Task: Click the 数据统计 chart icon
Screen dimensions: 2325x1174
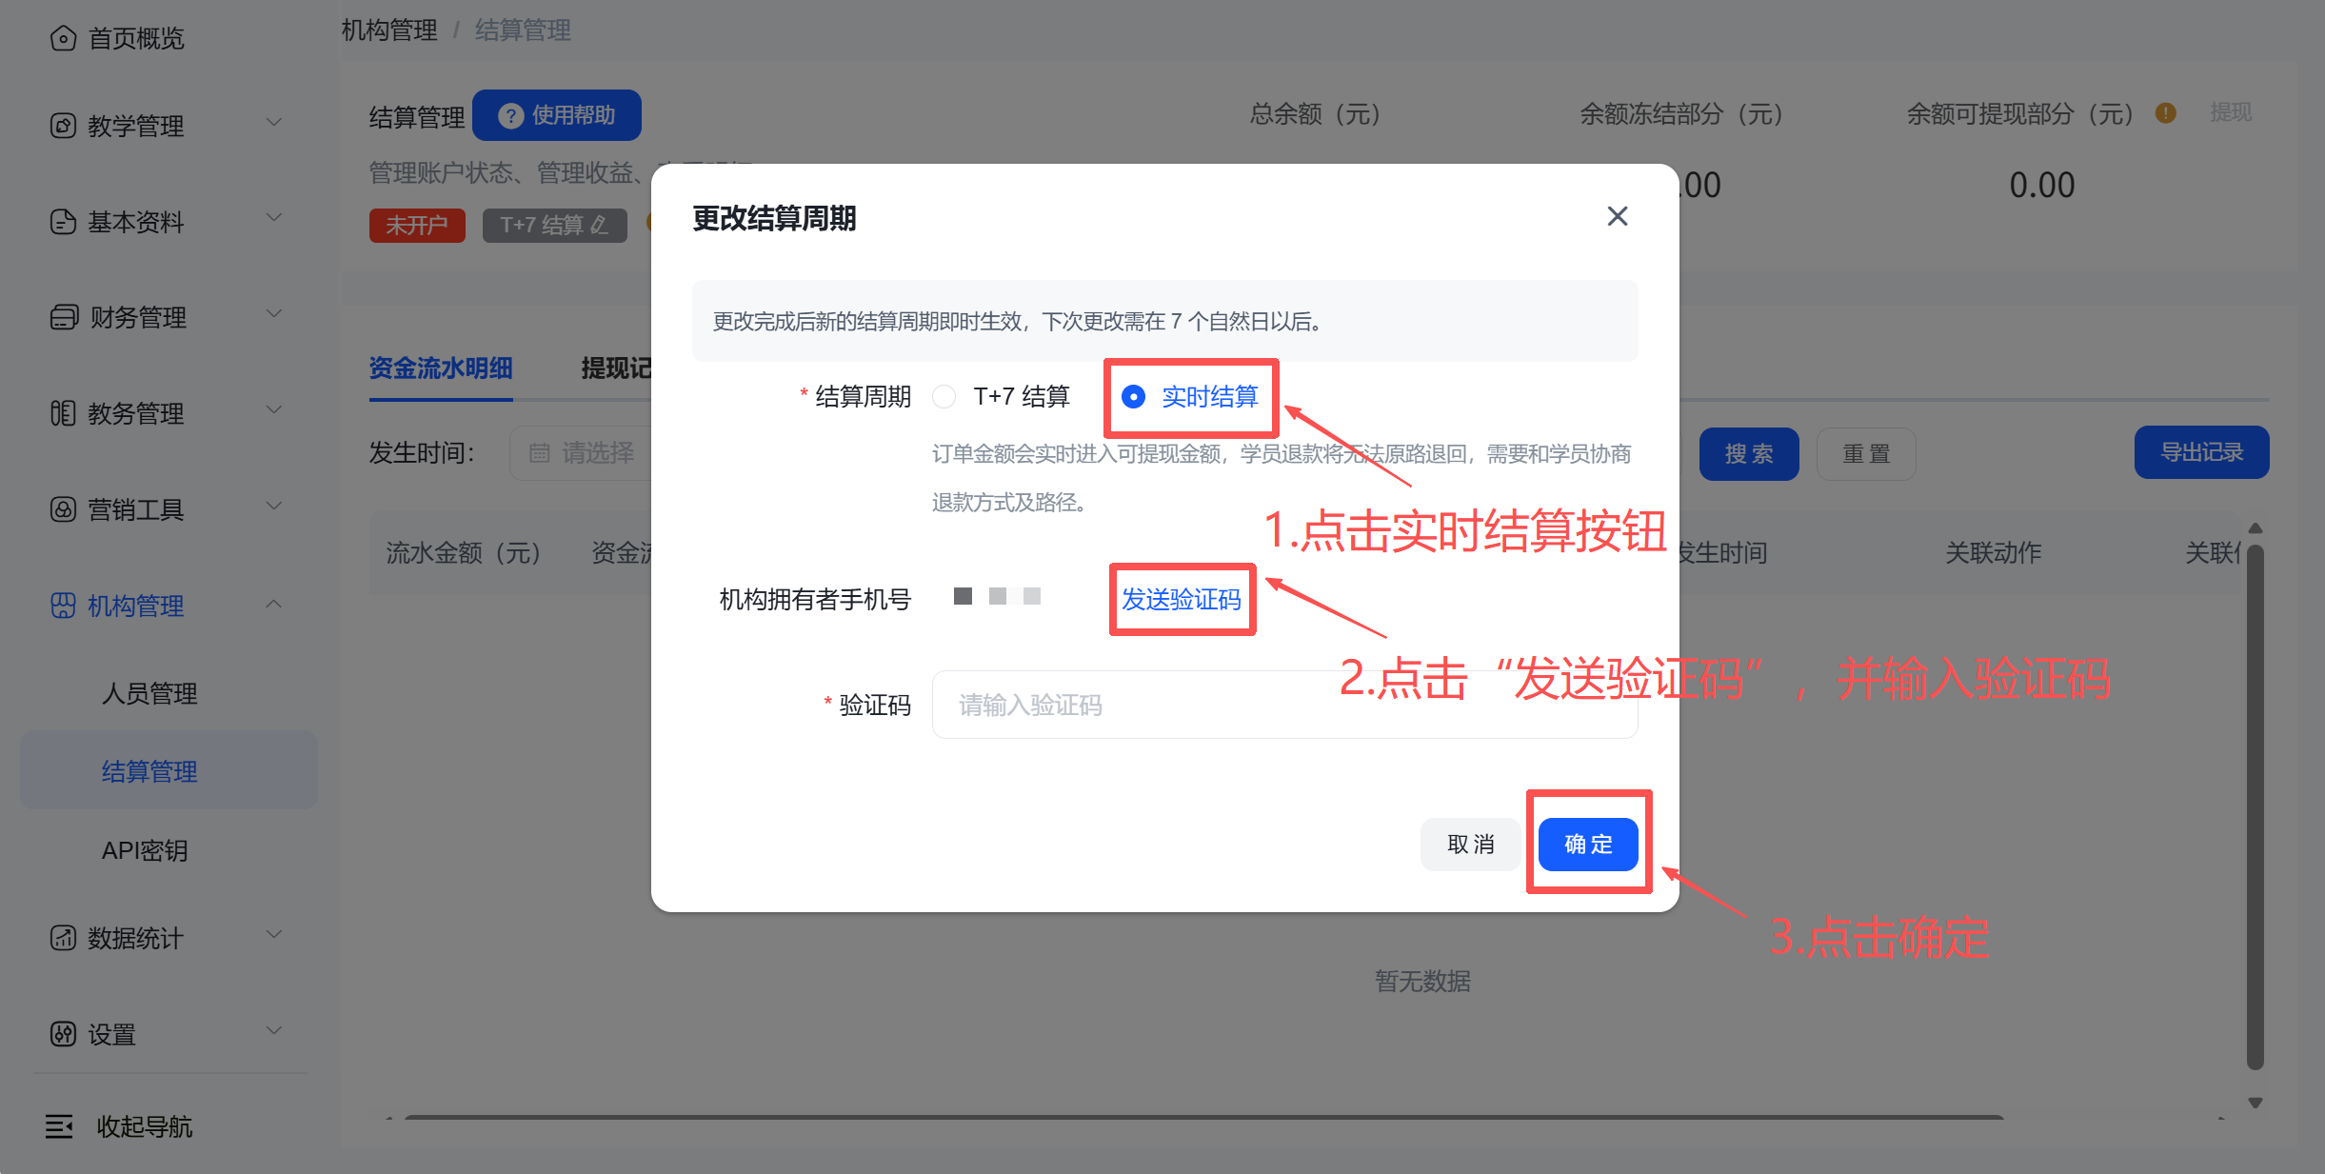Action: (63, 938)
